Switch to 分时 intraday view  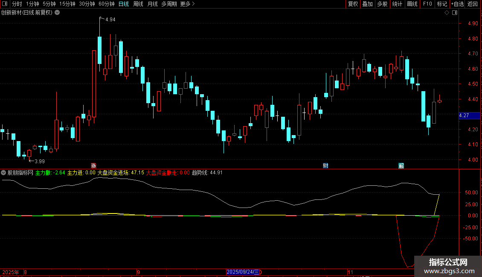pyautogui.click(x=17, y=4)
